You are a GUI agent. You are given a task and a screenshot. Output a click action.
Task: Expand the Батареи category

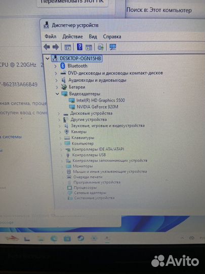[57, 87]
